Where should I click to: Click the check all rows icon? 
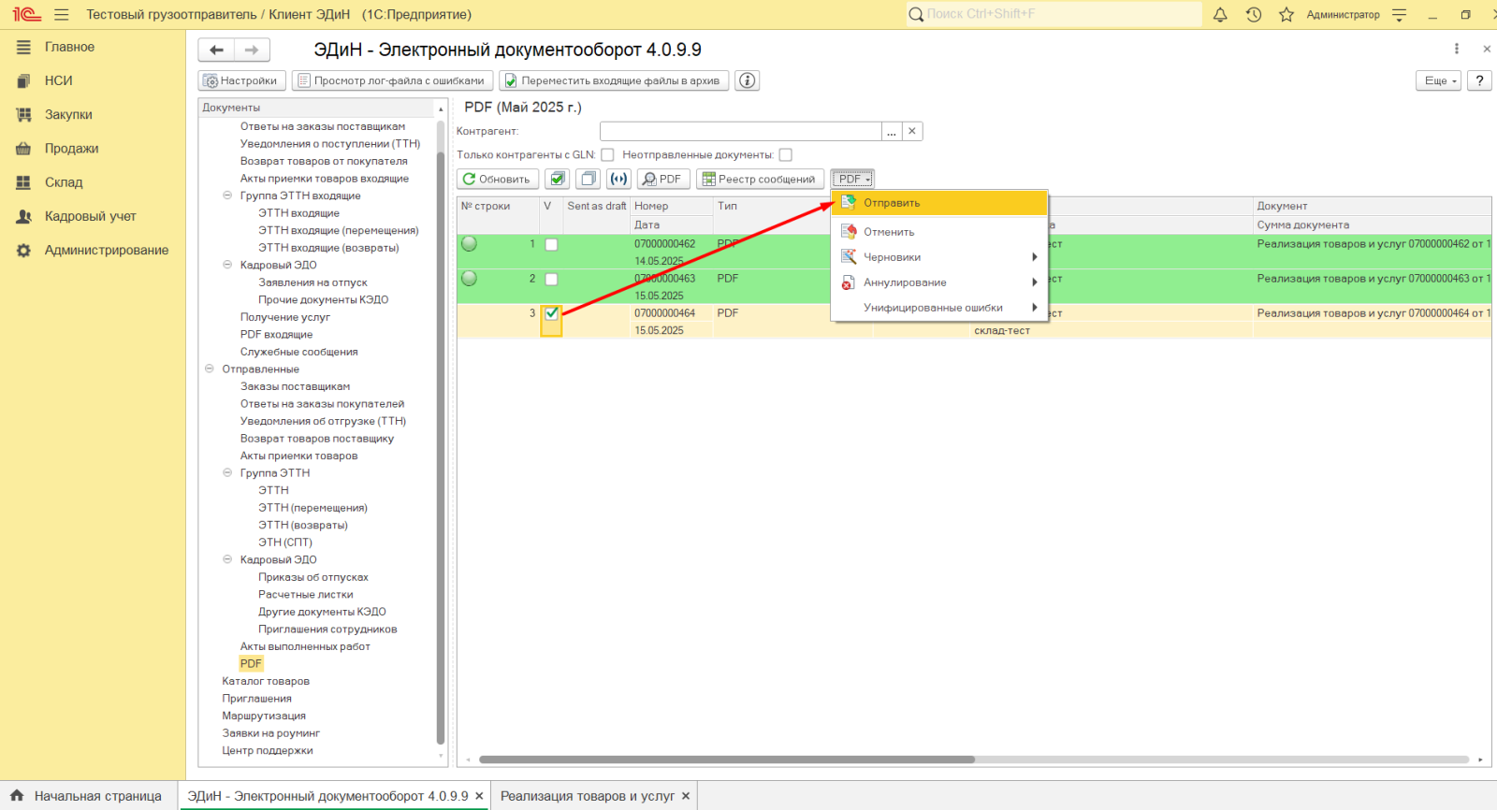(x=558, y=179)
